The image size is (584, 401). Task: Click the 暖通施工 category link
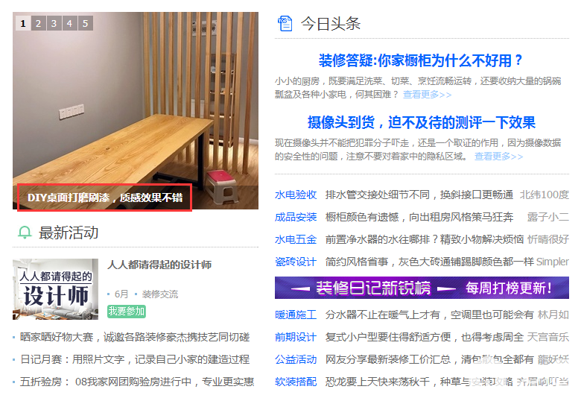coord(296,315)
